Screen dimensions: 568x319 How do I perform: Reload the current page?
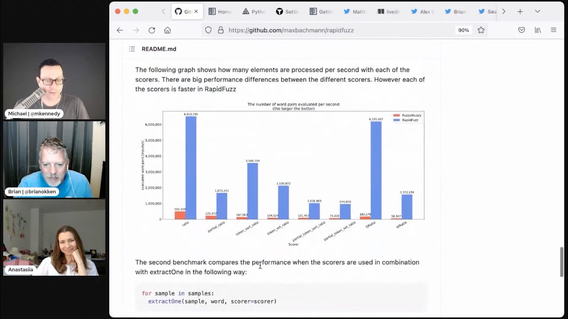coord(152,30)
